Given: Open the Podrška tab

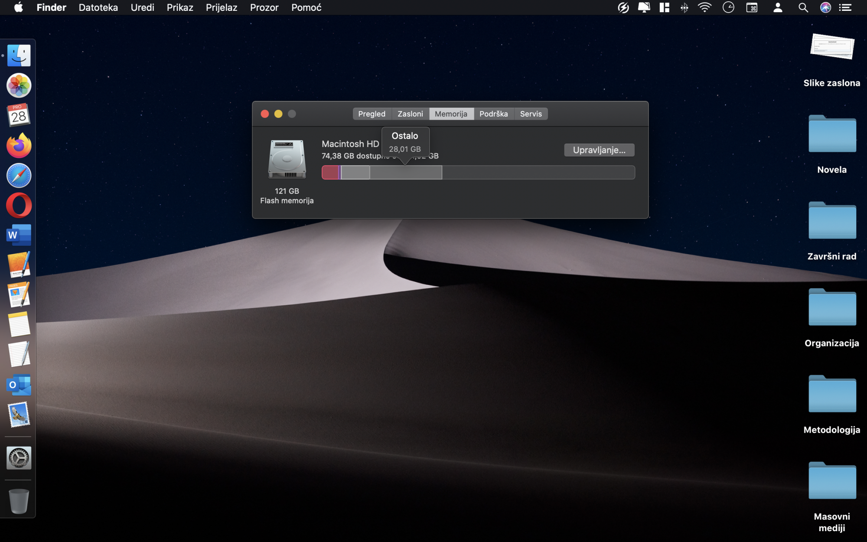Looking at the screenshot, I should [x=493, y=114].
